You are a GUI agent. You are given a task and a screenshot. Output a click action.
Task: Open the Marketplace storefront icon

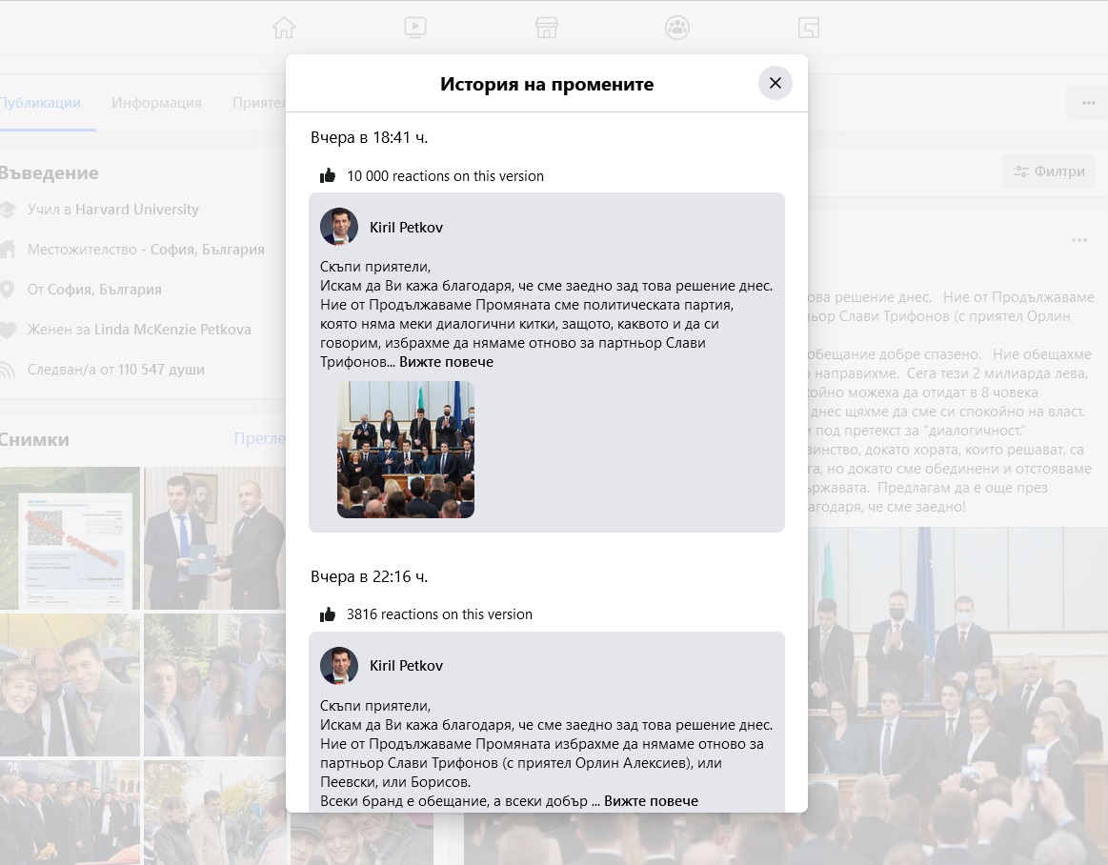point(546,28)
